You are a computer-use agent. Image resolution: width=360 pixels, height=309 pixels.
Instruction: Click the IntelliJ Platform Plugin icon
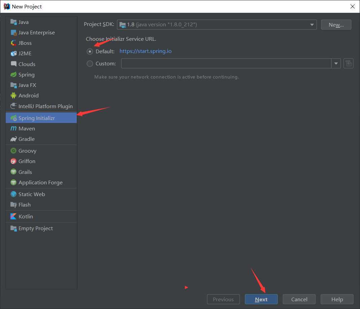(x=13, y=106)
